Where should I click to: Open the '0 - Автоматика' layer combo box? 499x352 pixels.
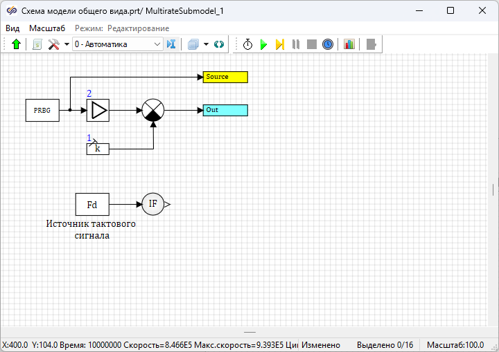(117, 44)
